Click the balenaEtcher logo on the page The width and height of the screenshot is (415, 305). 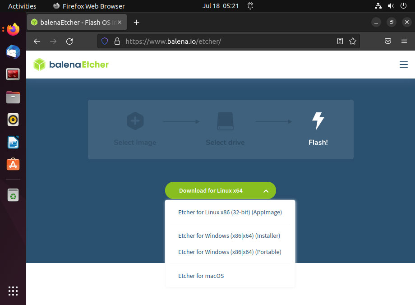point(71,65)
